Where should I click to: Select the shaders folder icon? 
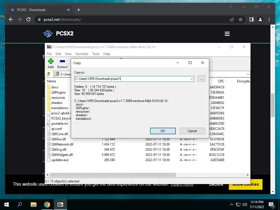click(x=49, y=103)
